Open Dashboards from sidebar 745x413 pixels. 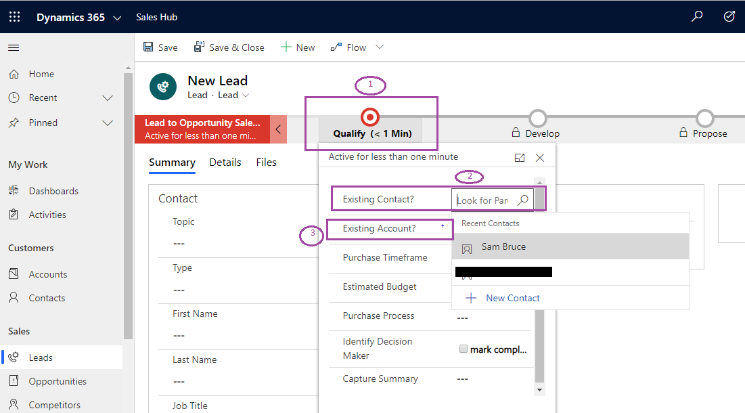coord(53,191)
